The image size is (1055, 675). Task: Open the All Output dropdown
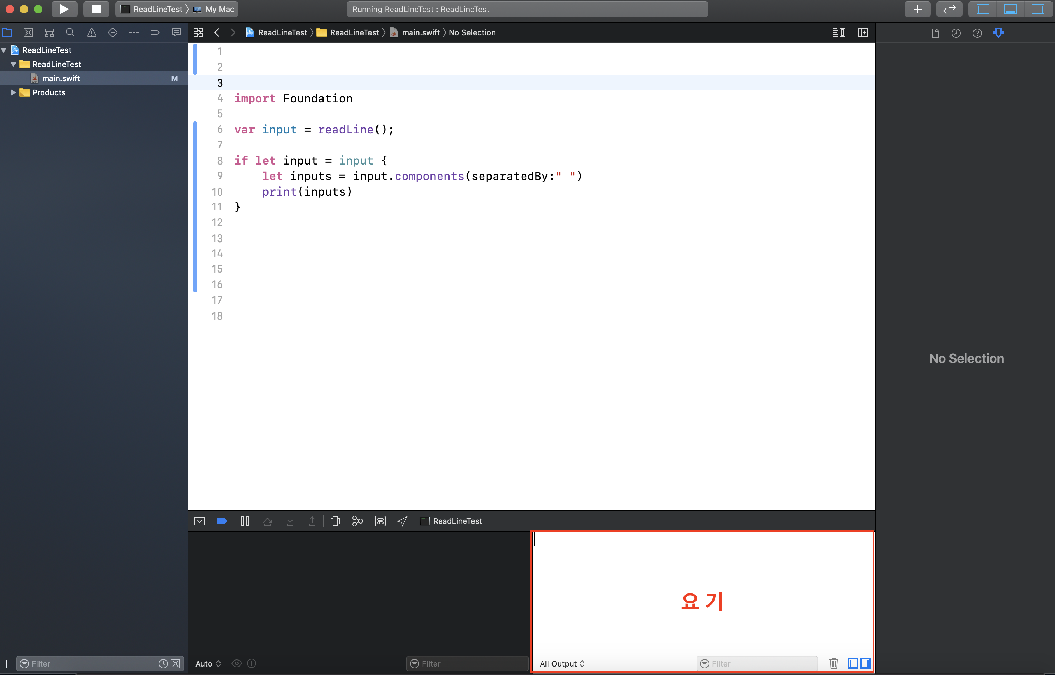[562, 664]
